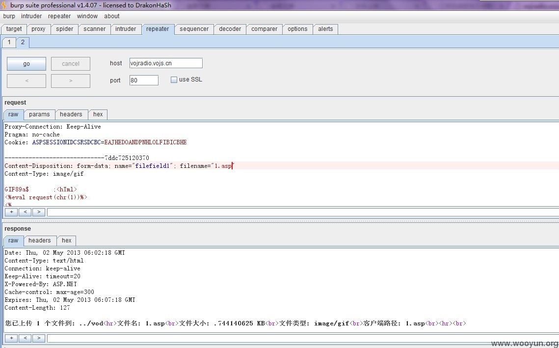Go to previous request in history
This screenshot has width=559, height=348.
[x=27, y=81]
